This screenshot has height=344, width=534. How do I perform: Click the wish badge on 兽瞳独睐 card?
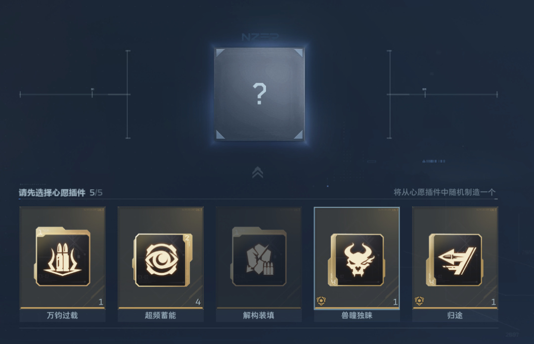321,301
